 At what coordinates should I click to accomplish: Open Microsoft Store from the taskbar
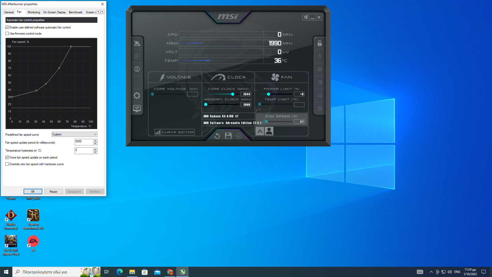point(145,272)
